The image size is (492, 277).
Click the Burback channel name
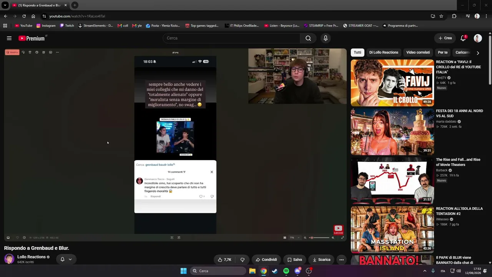click(442, 170)
